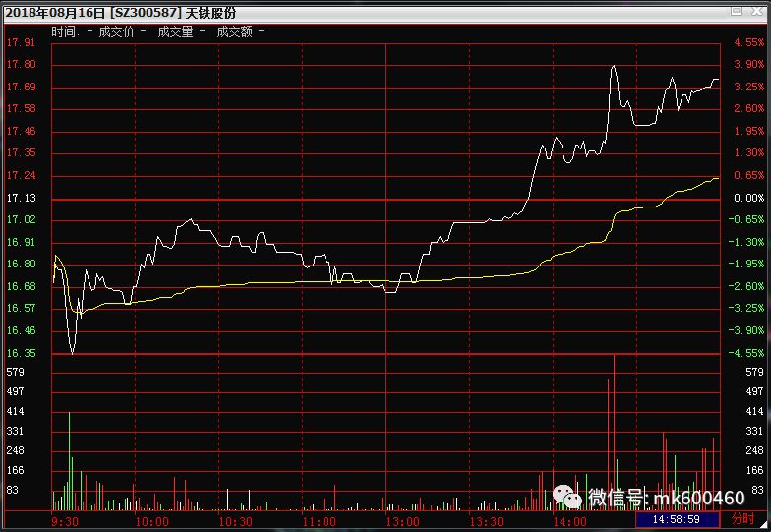The image size is (771, 532).
Task: Click the WeChat logo watermark icon
Action: coord(565,496)
